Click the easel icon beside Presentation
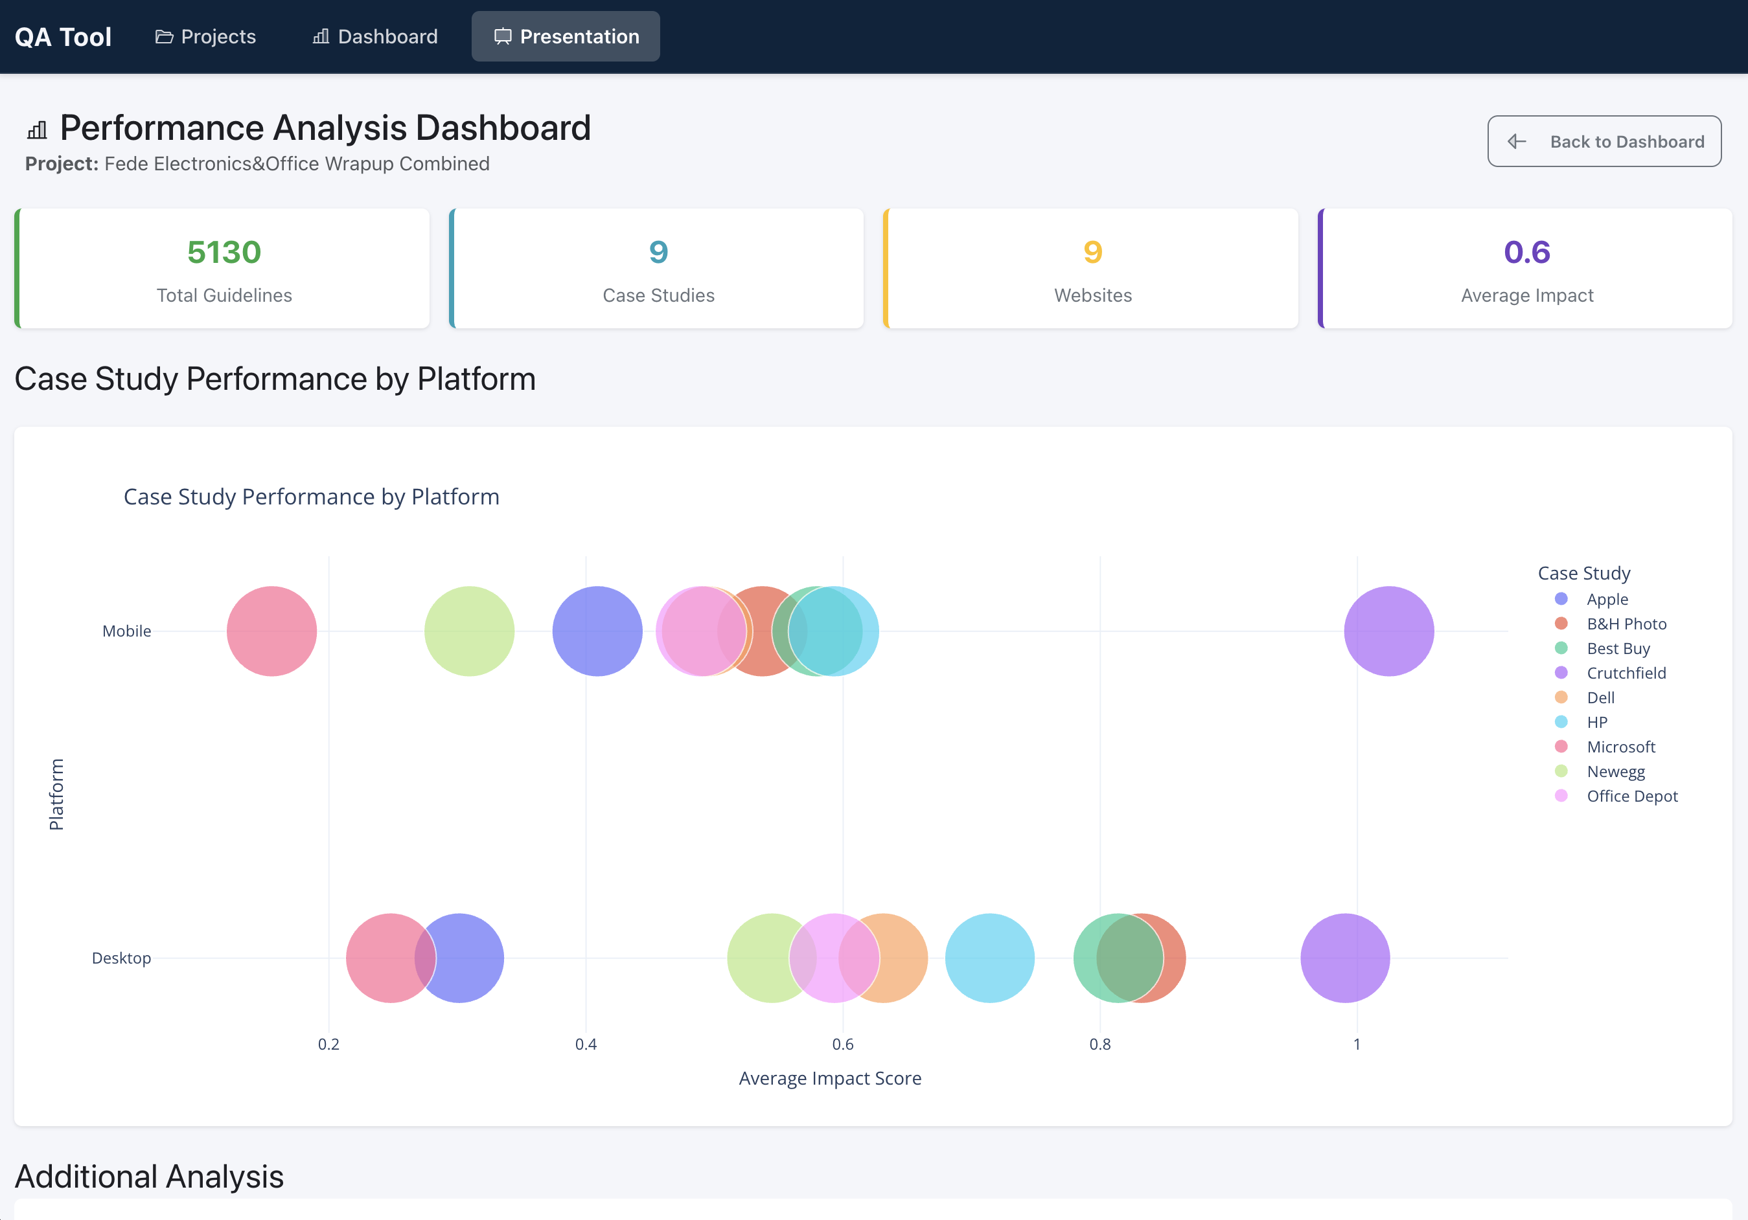 click(503, 36)
